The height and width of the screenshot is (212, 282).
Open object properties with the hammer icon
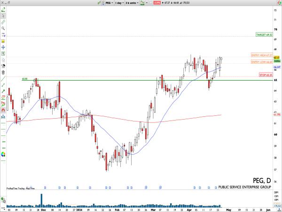[x=3, y=66]
